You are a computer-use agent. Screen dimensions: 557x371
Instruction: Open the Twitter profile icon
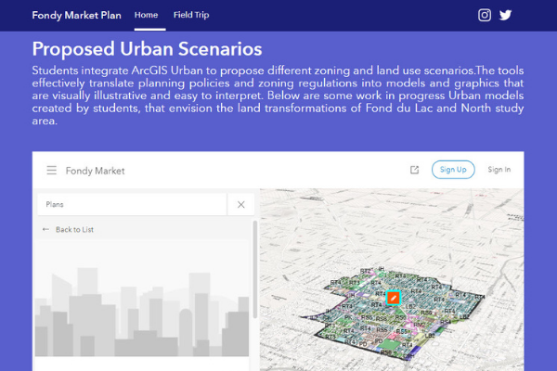click(506, 15)
